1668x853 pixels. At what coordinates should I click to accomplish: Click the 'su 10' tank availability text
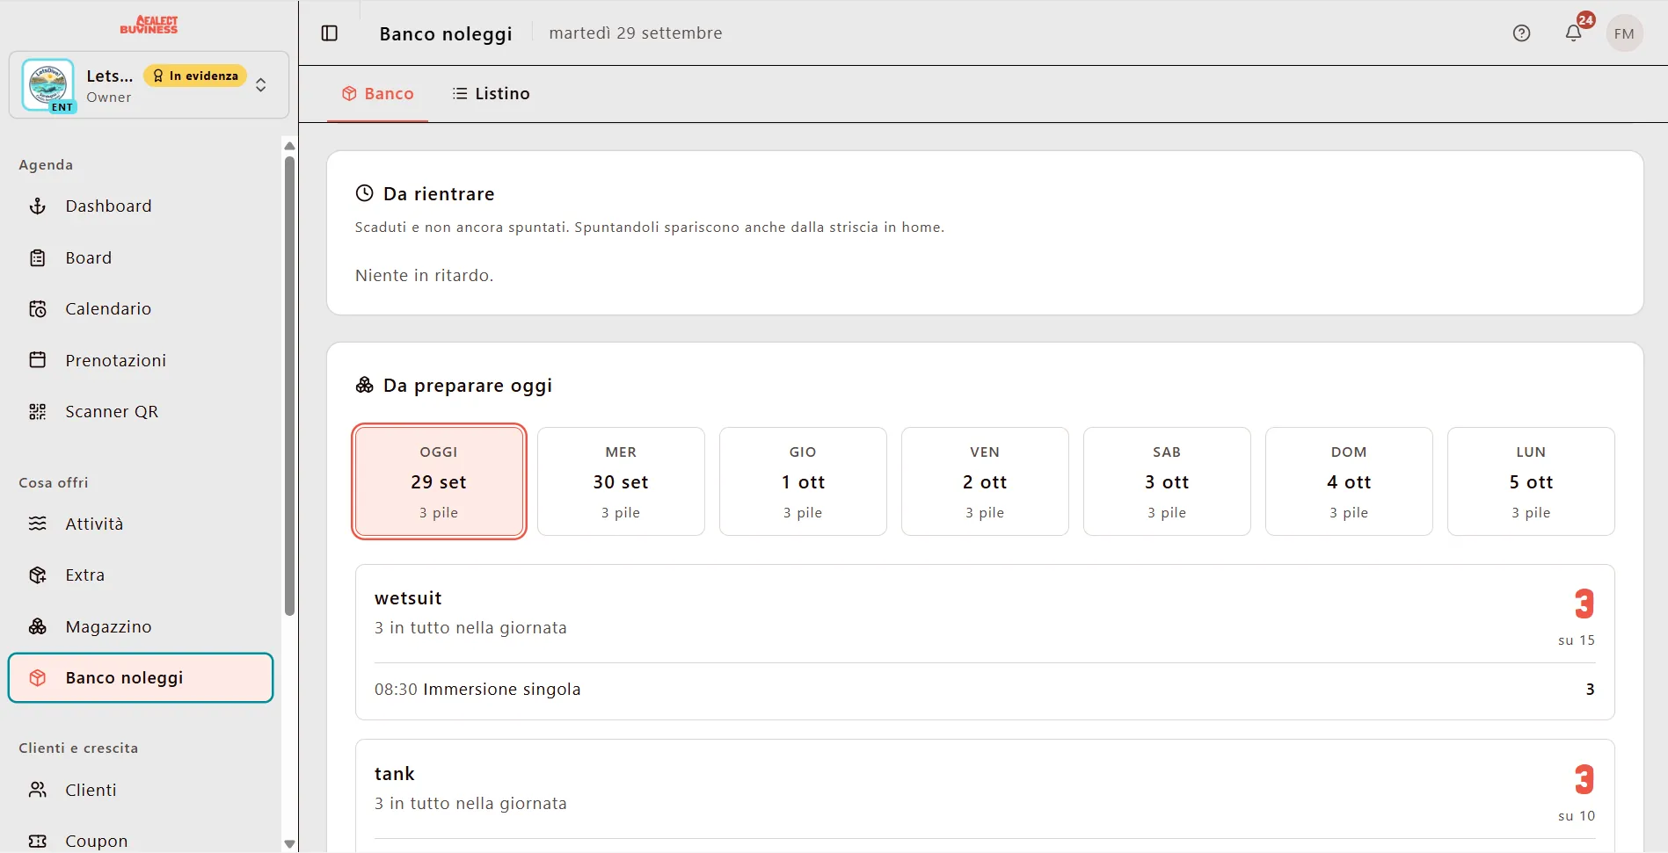[x=1577, y=816]
